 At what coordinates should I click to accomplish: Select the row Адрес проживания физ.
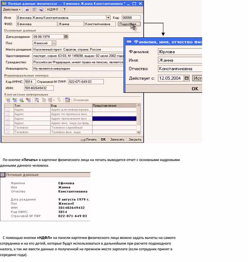click(71, 119)
